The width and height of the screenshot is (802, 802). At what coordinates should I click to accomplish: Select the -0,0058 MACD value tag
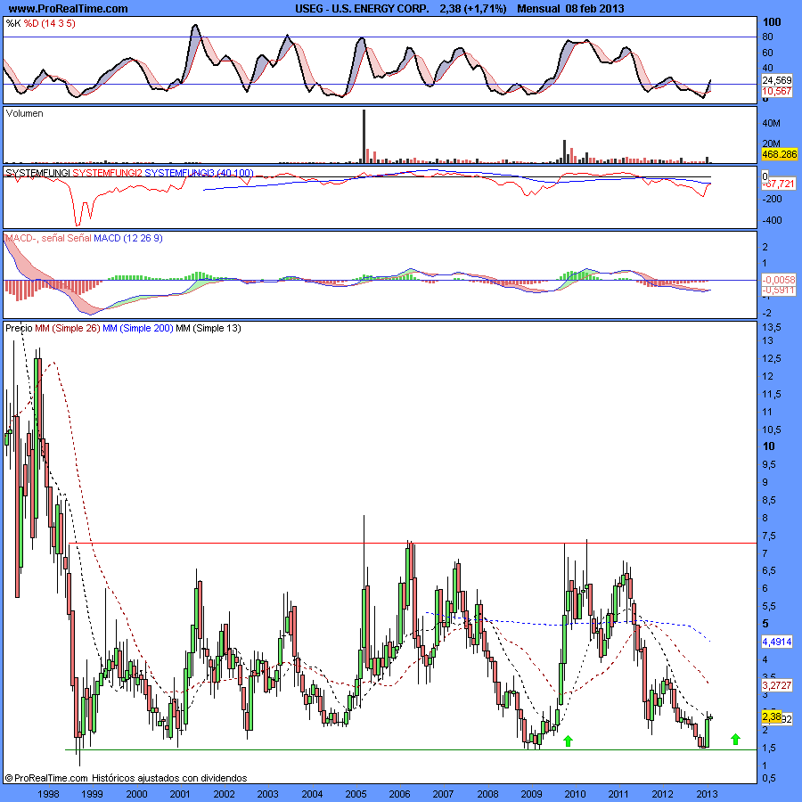(x=779, y=280)
